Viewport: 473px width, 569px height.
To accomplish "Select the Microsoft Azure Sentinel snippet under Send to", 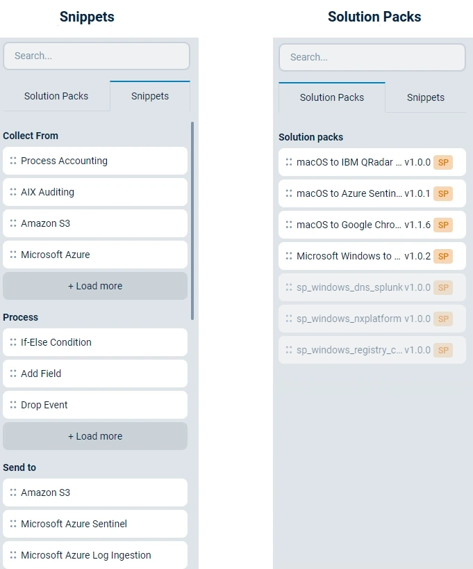I will (94, 523).
